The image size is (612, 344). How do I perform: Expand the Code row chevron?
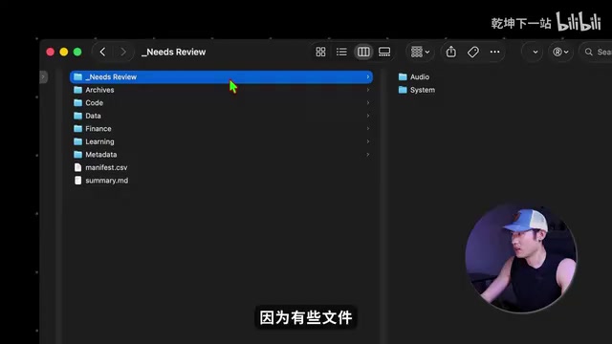(367, 102)
